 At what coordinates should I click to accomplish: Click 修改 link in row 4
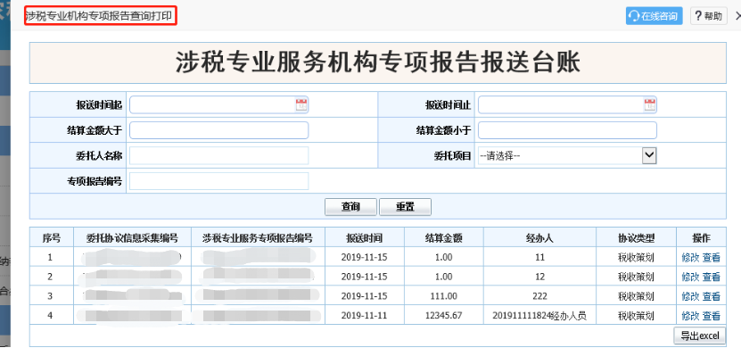(x=690, y=316)
